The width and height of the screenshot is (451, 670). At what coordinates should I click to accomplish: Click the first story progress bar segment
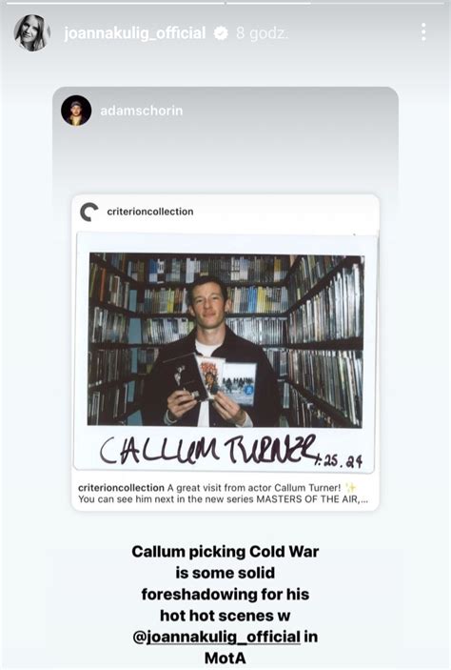click(x=112, y=3)
